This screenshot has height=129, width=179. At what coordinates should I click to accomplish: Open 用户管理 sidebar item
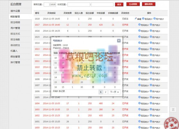(x=15, y=28)
